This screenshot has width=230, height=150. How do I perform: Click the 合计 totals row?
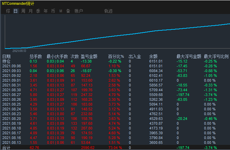point(115,148)
